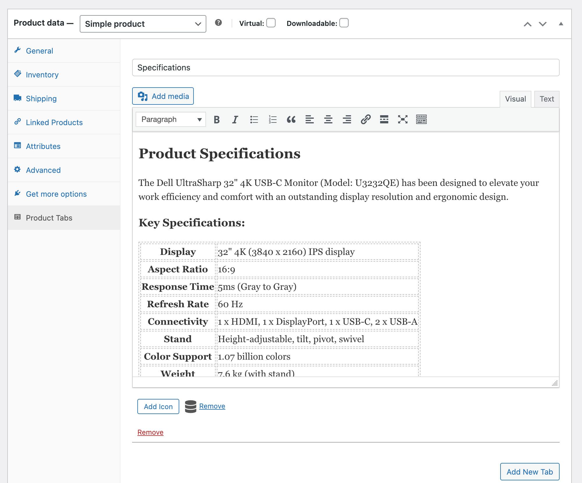
Task: Insert a hyperlink
Action: [366, 119]
